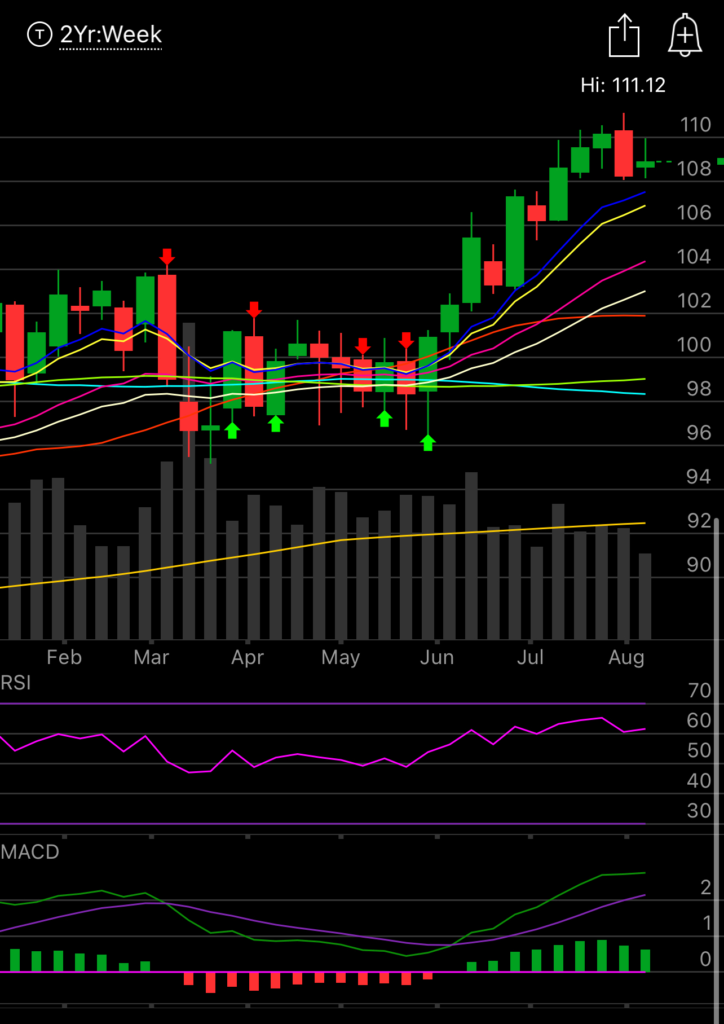Tap the Jul label on time axis
The width and height of the screenshot is (724, 1024).
tap(530, 657)
